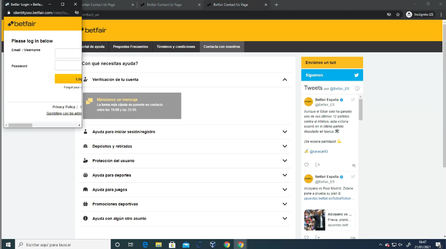Collapse the Verificación de tu cuenta section

[x=285, y=80]
